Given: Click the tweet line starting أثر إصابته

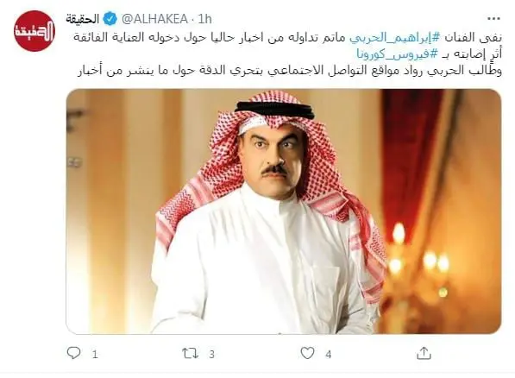Looking at the screenshot, I should click(430, 54).
